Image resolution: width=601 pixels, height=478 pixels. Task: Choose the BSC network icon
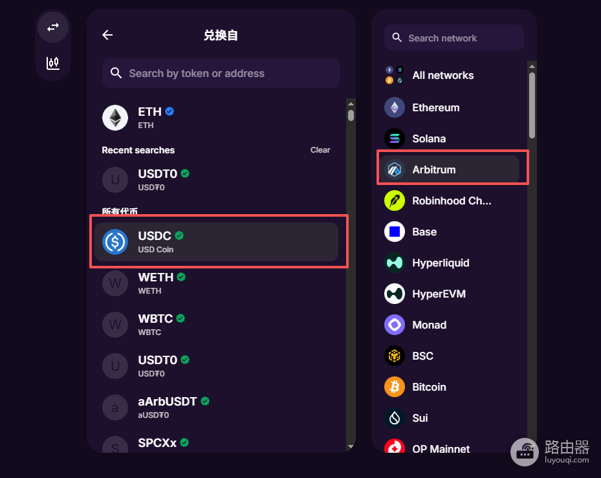(x=395, y=356)
